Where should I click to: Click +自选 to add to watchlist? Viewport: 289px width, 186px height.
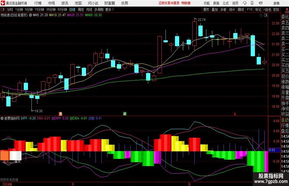point(267,10)
